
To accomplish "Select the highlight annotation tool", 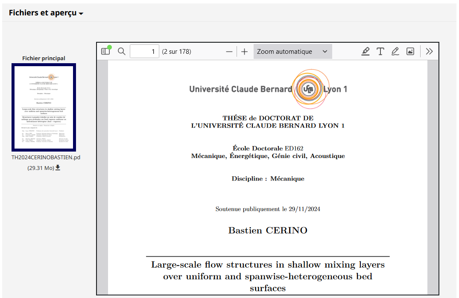I will [365, 52].
